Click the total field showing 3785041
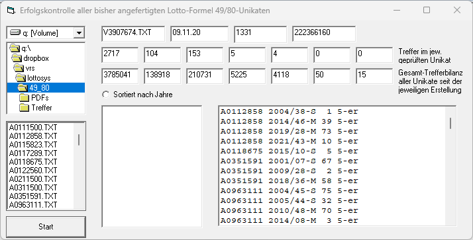The image size is (473, 240). 120,76
